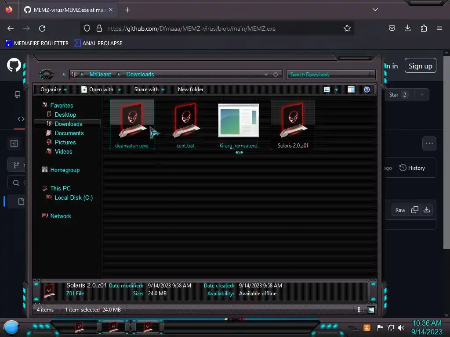List all tabs with the chevron
The image size is (450, 337).
(x=375, y=10)
